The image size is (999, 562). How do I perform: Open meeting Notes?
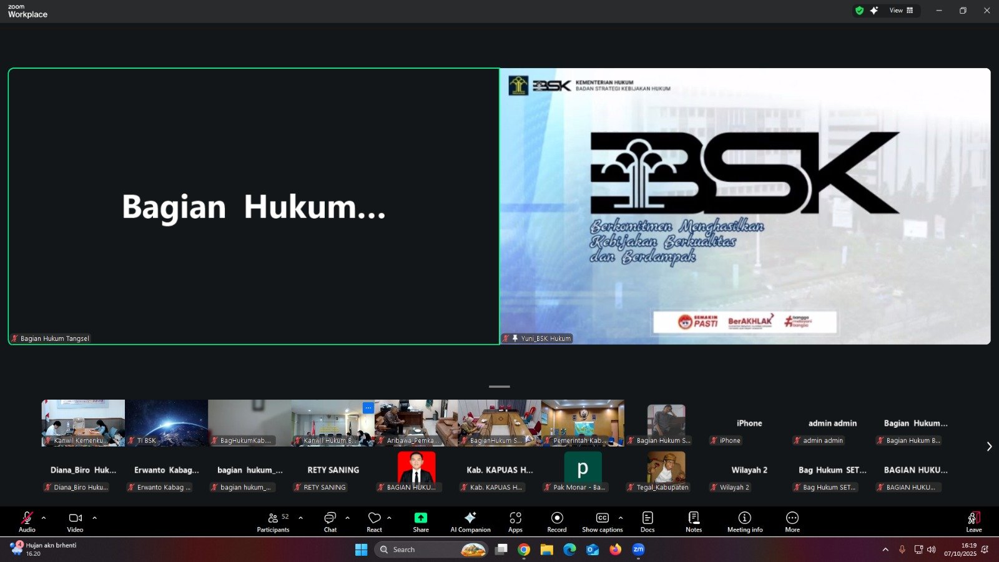694,521
